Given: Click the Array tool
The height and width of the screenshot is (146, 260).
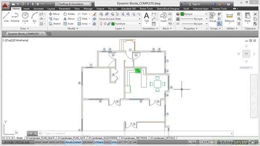Looking at the screenshot, I should (82, 24).
